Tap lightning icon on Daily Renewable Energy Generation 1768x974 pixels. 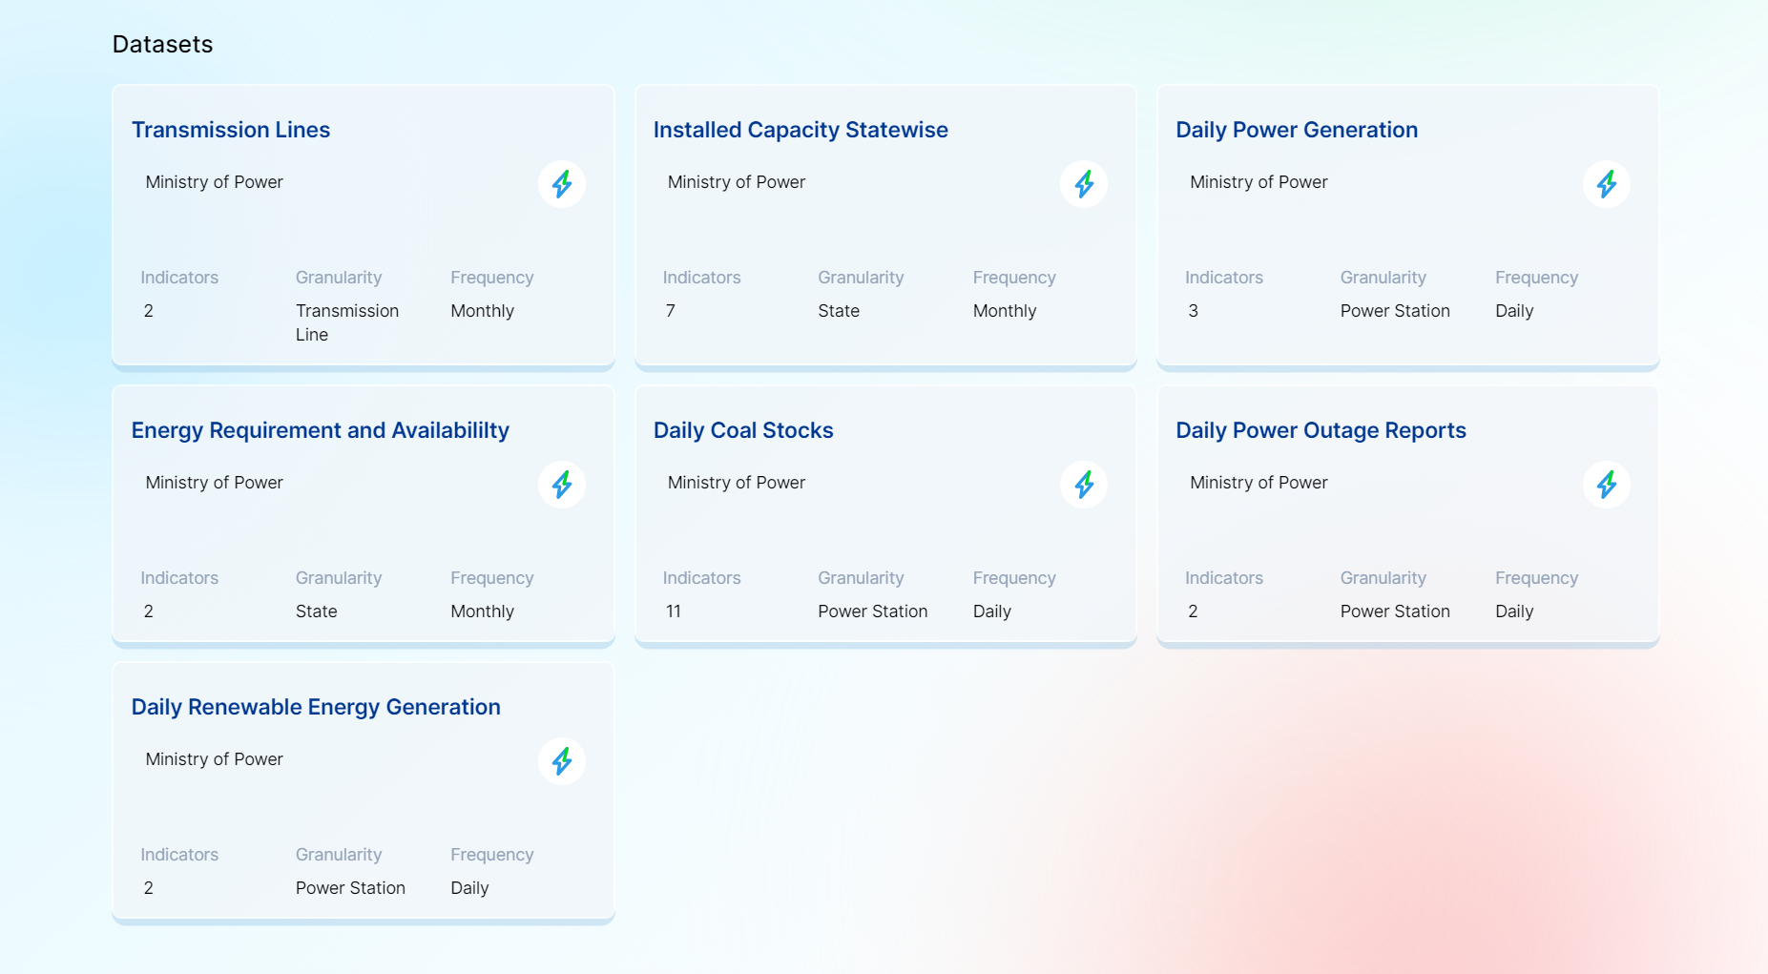pyautogui.click(x=561, y=761)
